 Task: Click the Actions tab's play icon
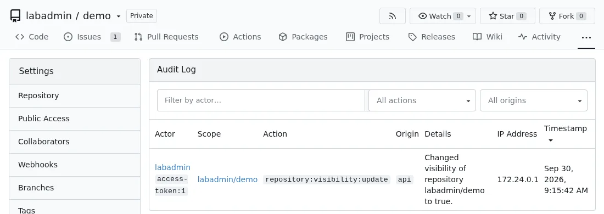(x=224, y=37)
